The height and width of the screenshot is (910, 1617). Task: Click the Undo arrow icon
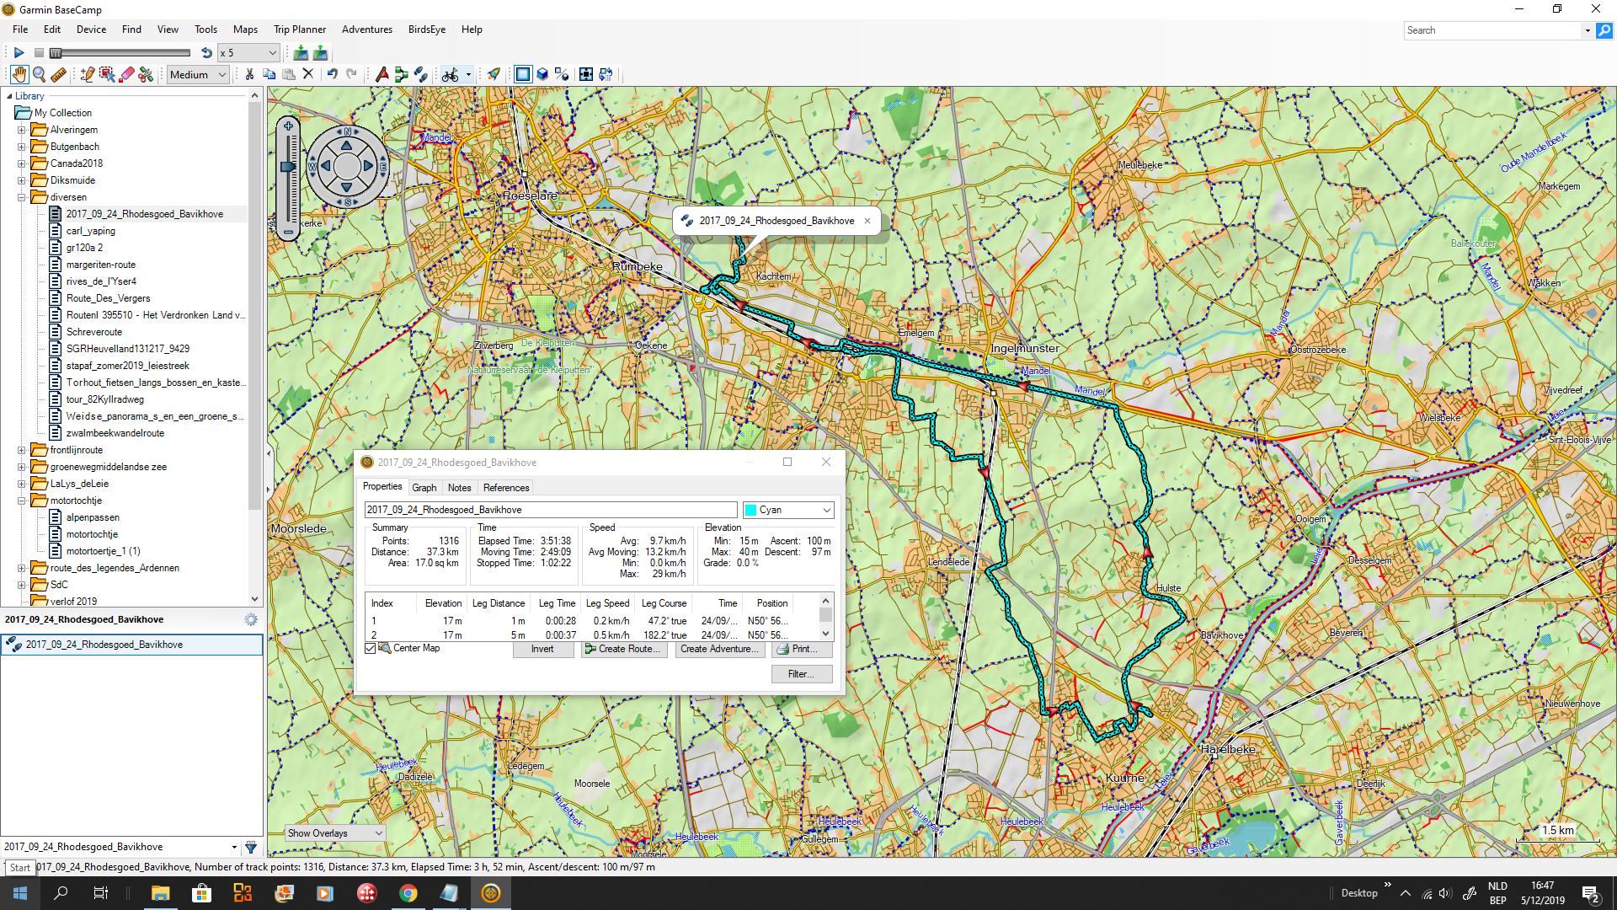point(333,74)
